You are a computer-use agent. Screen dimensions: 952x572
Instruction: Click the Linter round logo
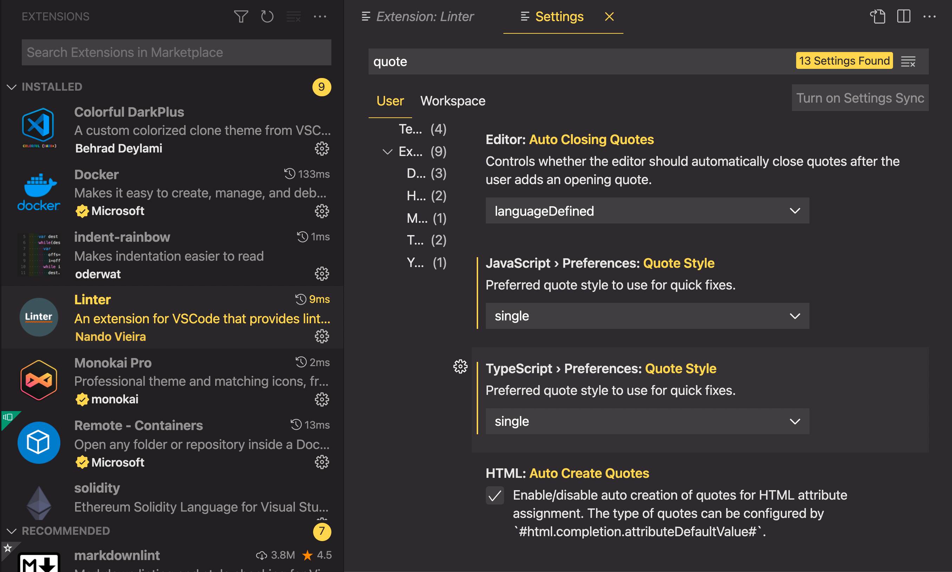click(39, 317)
